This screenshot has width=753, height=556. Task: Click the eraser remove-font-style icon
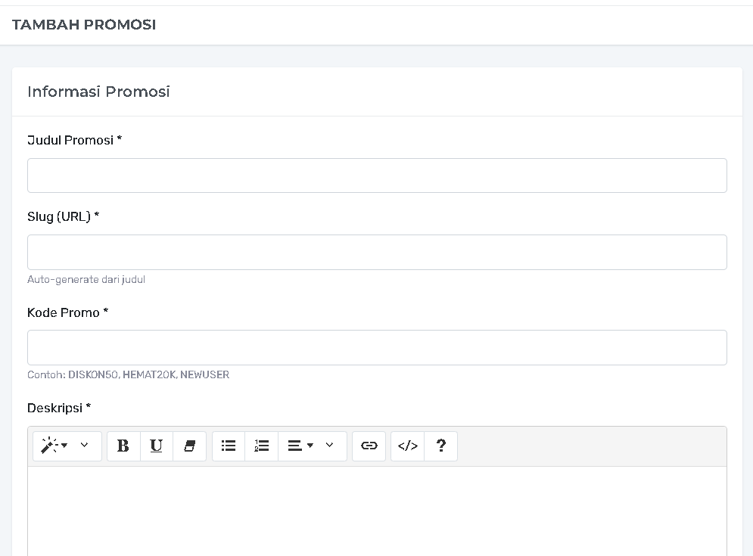click(189, 446)
